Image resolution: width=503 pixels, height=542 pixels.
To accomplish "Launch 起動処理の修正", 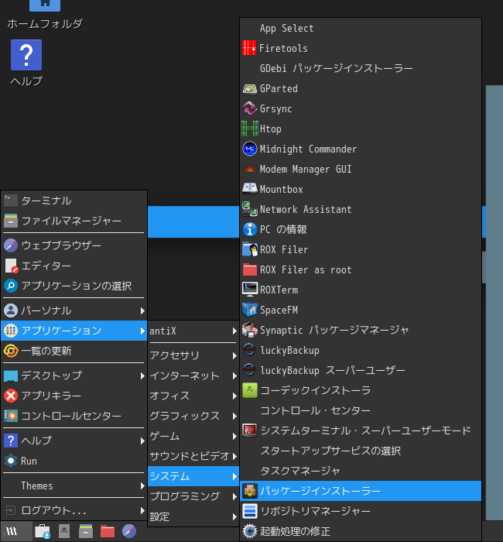I will [361, 531].
